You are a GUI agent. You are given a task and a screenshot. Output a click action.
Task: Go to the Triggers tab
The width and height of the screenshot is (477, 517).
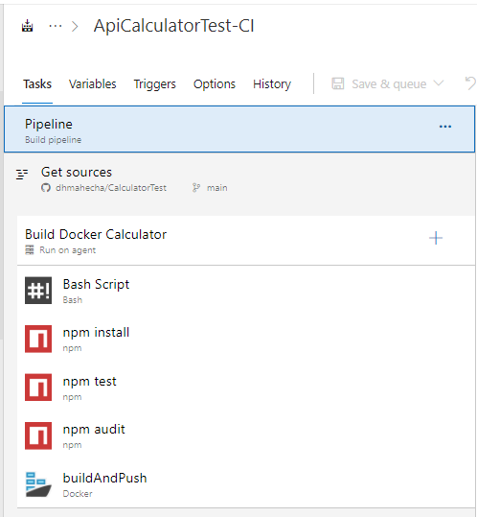tap(155, 84)
